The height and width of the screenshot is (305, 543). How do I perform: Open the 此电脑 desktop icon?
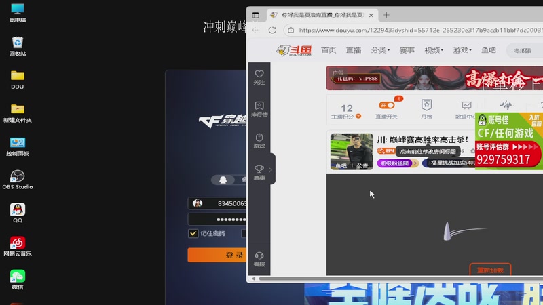click(x=18, y=13)
